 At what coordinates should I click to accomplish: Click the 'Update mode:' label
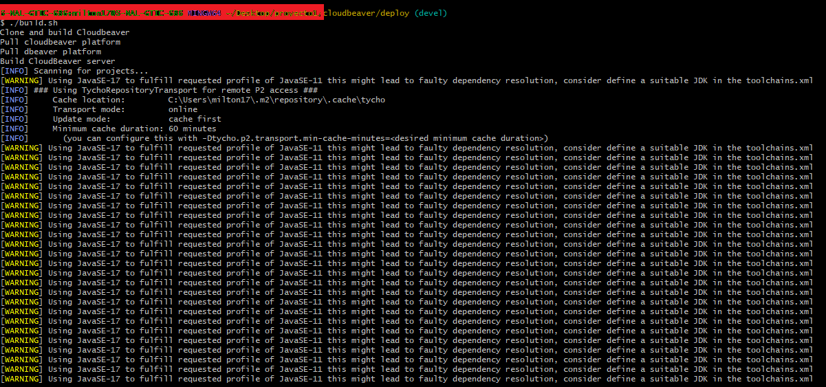[x=82, y=119]
